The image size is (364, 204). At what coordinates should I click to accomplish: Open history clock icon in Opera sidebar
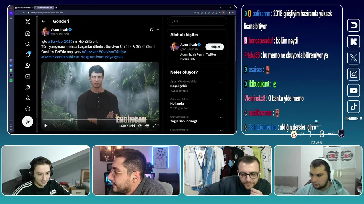coord(11,126)
